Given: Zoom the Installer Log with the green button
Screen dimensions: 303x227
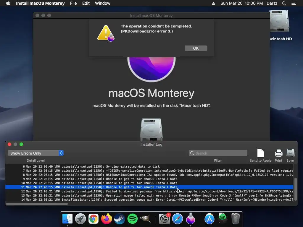Looking at the screenshot, I should (21, 144).
